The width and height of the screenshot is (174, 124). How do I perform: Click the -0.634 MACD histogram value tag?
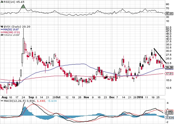(x=169, y=118)
